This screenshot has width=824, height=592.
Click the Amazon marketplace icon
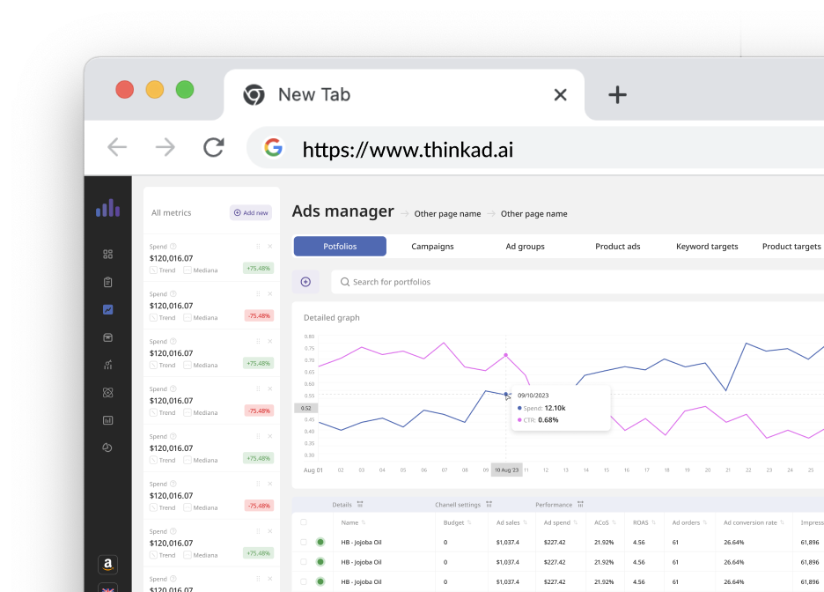pyautogui.click(x=107, y=565)
